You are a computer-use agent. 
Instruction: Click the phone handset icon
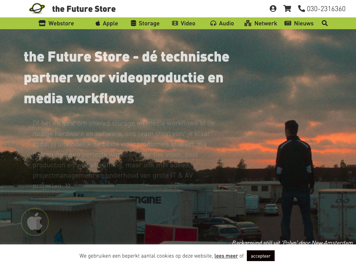pos(301,9)
